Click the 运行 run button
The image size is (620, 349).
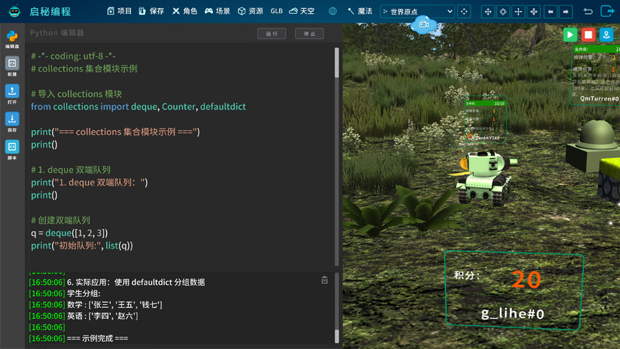271,34
